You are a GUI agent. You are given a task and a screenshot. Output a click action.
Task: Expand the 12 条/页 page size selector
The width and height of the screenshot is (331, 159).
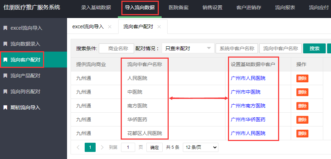[200, 147]
